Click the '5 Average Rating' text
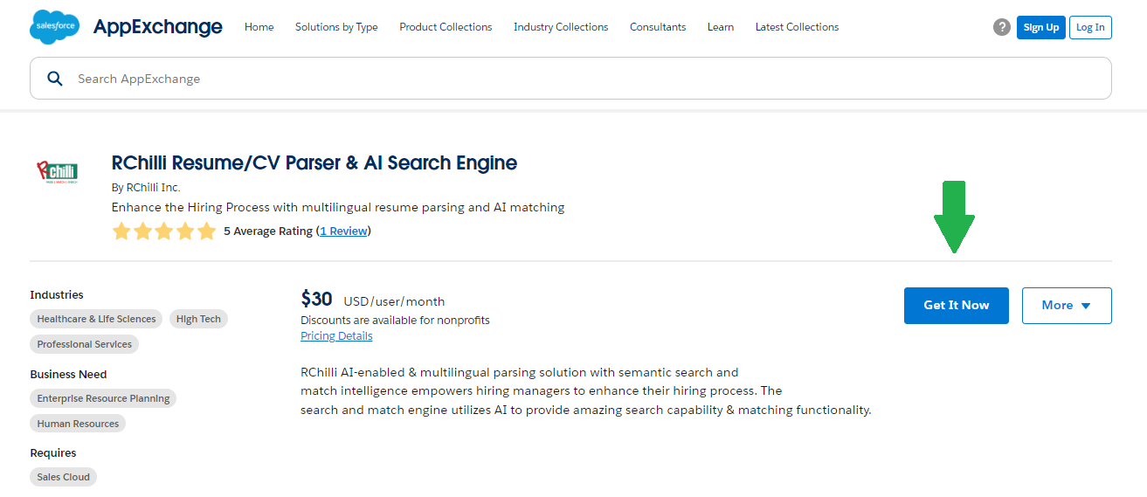1147x497 pixels. (x=268, y=231)
